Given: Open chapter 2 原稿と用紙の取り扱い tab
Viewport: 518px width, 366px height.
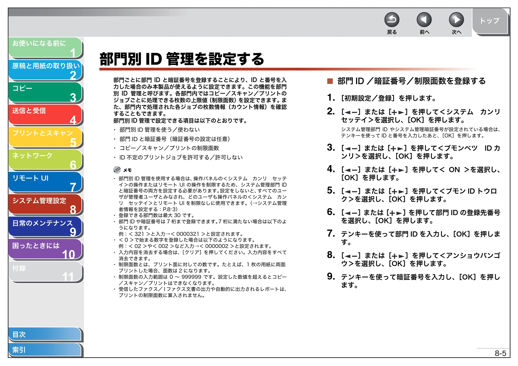Looking at the screenshot, I should click(45, 70).
